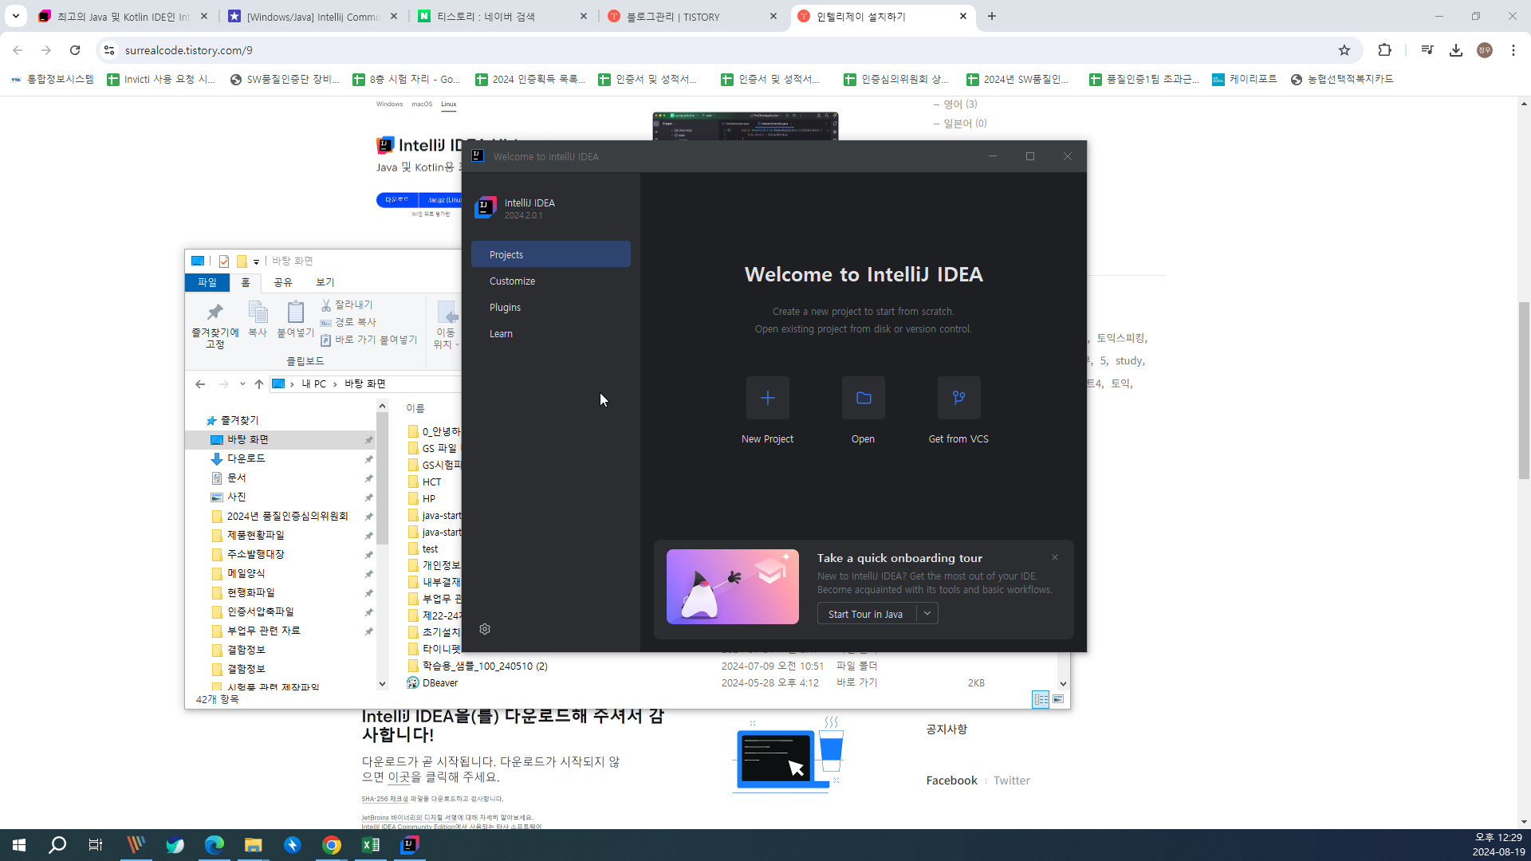
Task: Click the Chrome address bar URL
Action: pos(189,50)
